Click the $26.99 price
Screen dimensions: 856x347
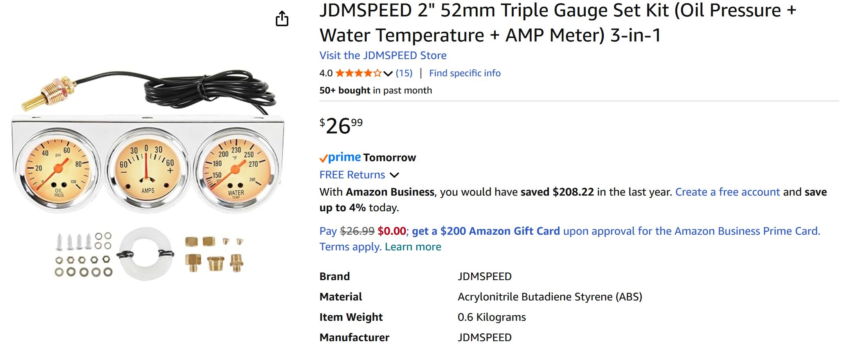click(x=341, y=126)
